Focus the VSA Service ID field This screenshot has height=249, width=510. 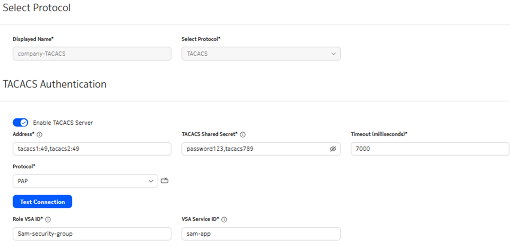click(261, 234)
